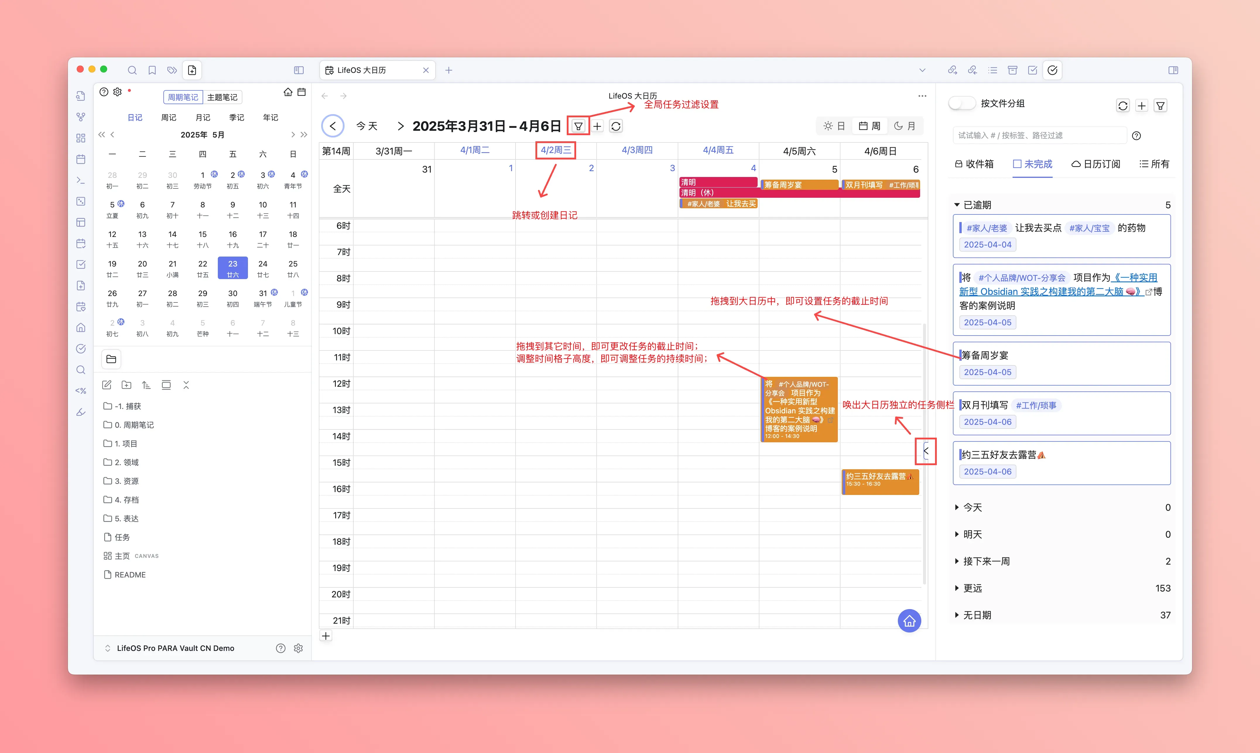This screenshot has height=753, width=1260.
Task: Switch to the day view
Action: 834,126
